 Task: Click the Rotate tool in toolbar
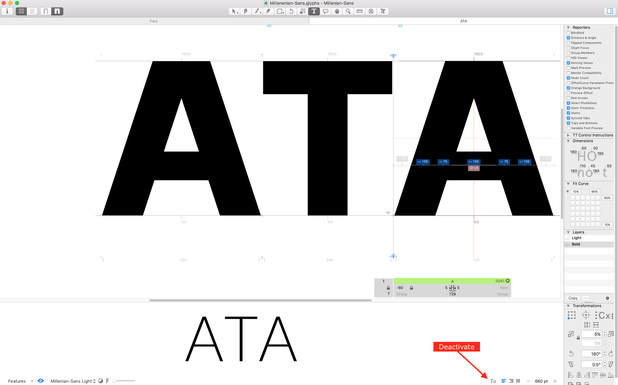pos(291,11)
